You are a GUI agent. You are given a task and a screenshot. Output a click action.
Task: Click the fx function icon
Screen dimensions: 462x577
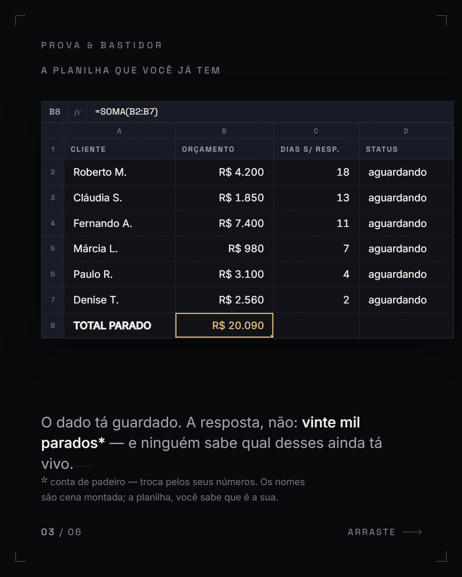[x=77, y=112]
